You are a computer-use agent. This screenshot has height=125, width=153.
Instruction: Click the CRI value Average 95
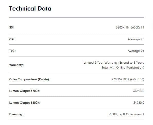136,39
